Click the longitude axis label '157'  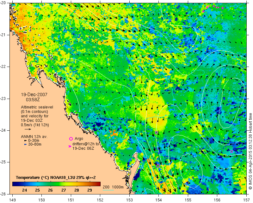247,200
